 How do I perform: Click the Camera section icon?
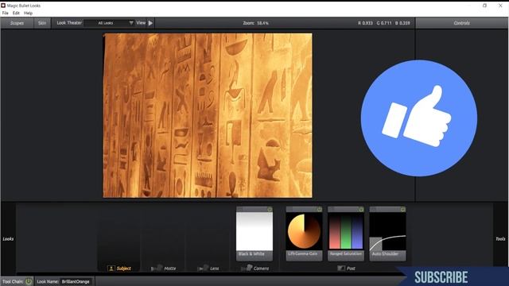247,268
